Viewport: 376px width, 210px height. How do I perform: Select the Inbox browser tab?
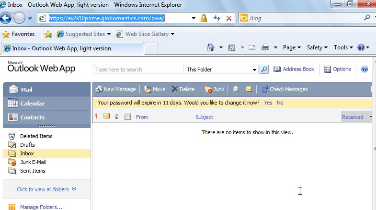(x=72, y=48)
